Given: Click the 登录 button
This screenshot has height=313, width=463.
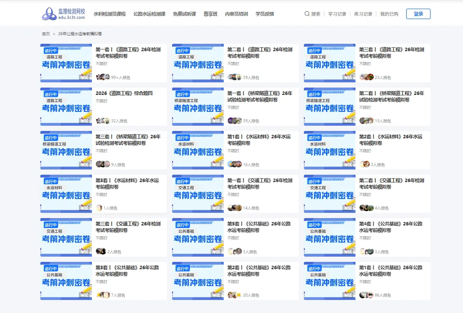Looking at the screenshot, I should coord(418,14).
